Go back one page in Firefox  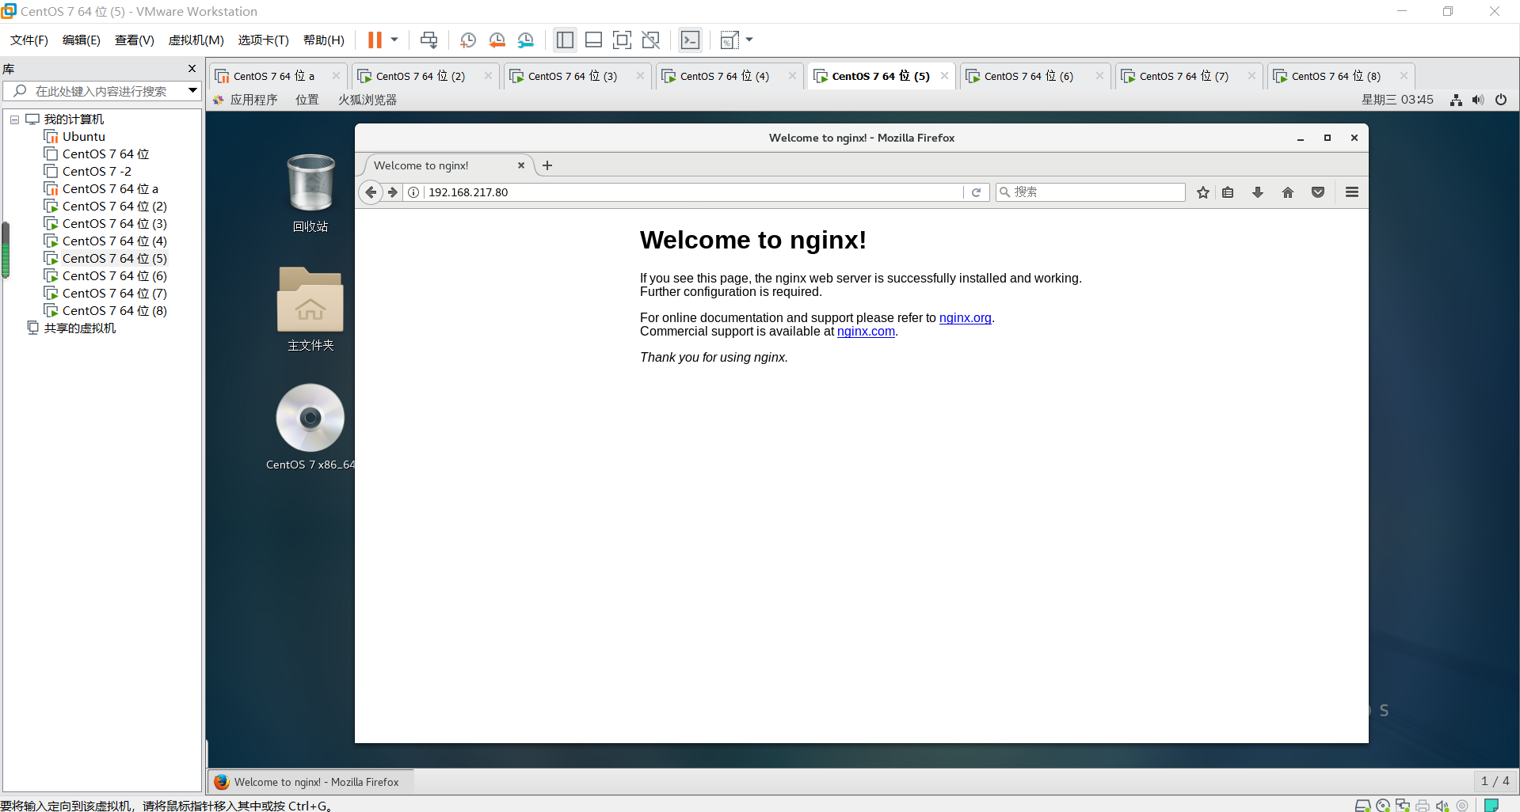point(371,192)
